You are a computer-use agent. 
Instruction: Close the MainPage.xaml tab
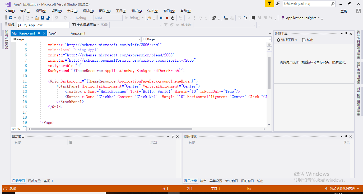(x=44, y=33)
